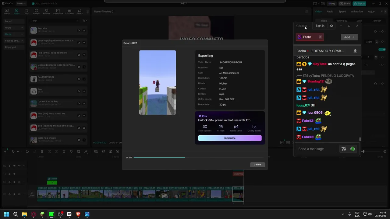Click the Subscribe button for Pro

pos(230,138)
